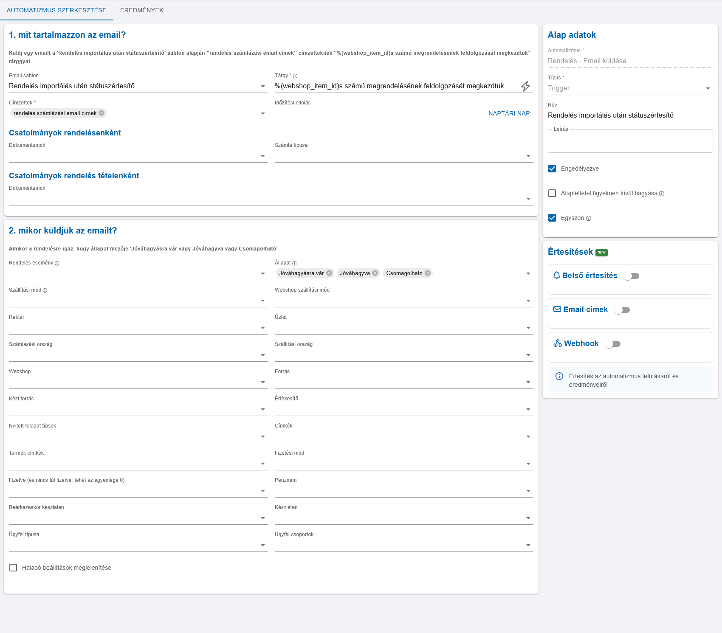
Task: Remove the 'Jóváhagyásra vár' status chip
Action: click(329, 273)
